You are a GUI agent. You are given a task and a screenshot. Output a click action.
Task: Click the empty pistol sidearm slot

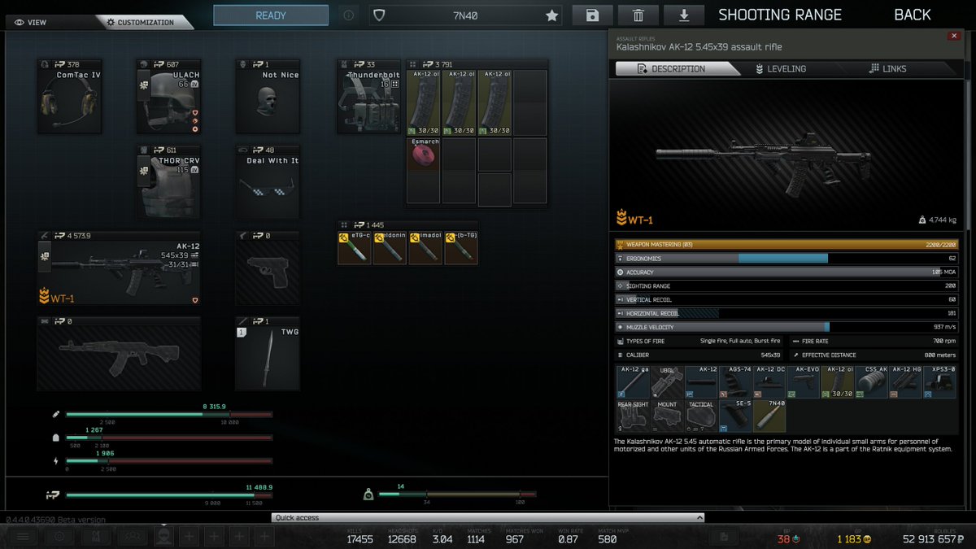click(x=268, y=268)
